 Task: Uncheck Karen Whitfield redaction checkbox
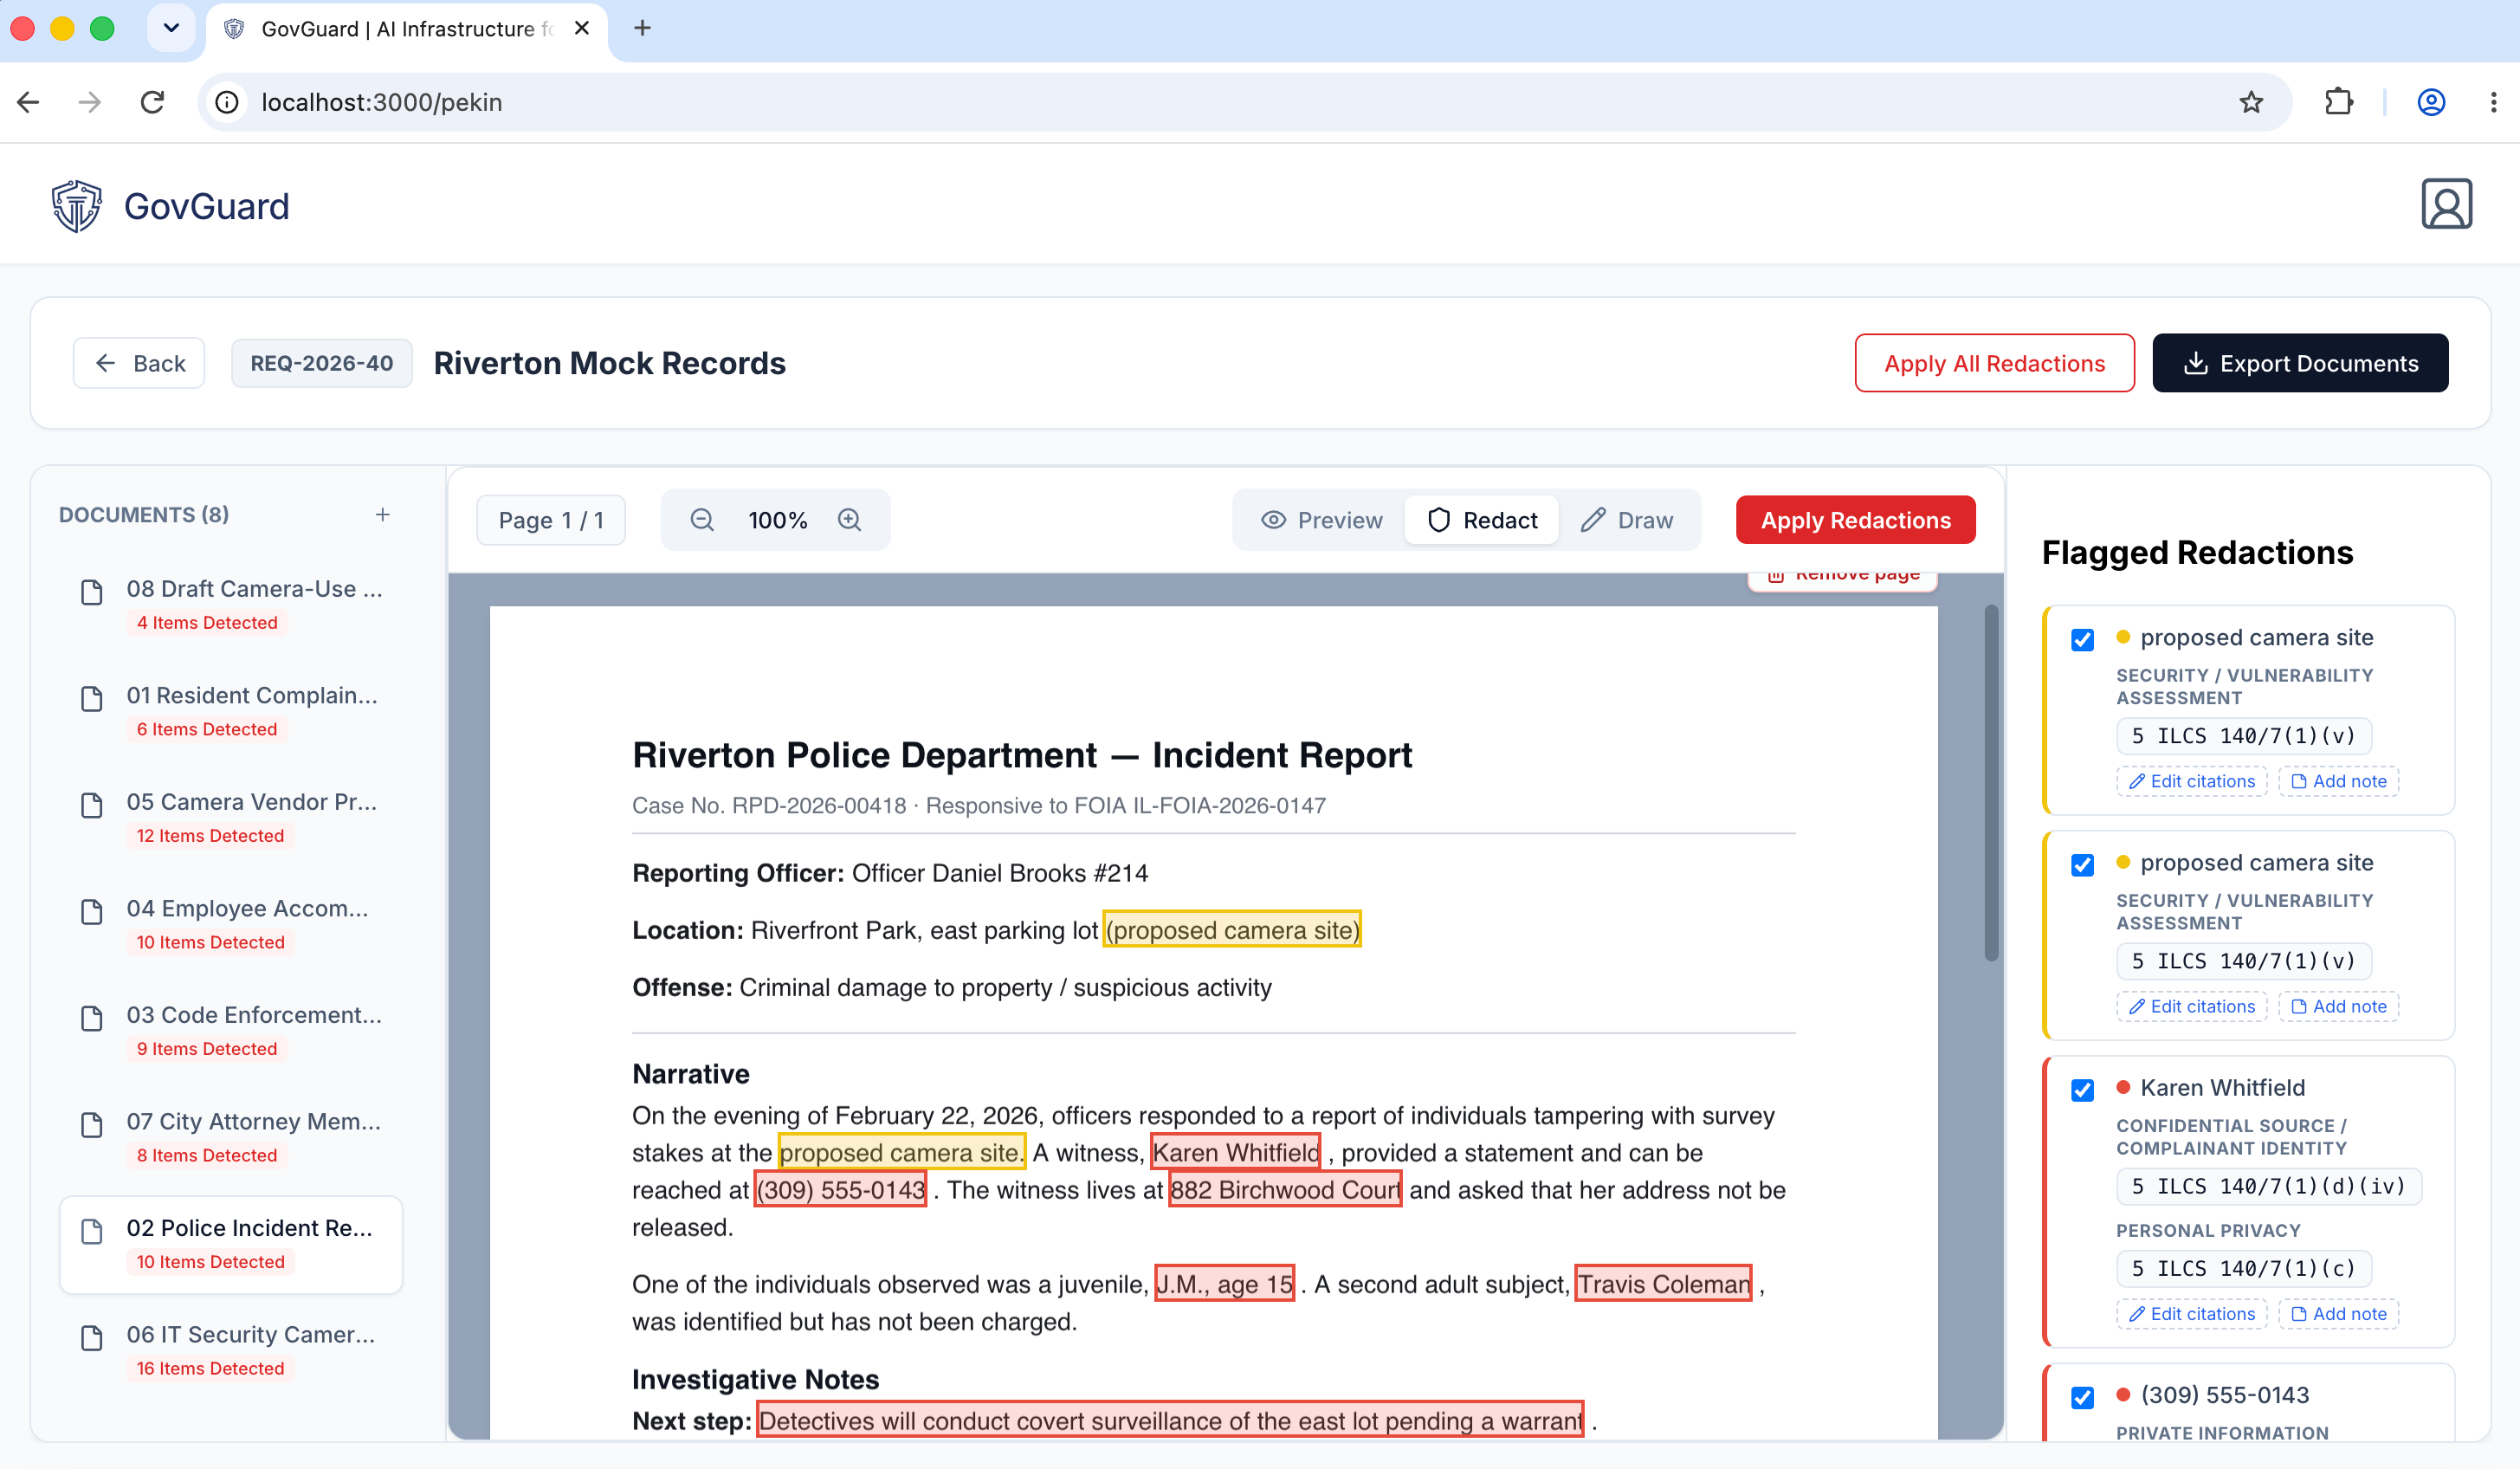[2082, 1089]
